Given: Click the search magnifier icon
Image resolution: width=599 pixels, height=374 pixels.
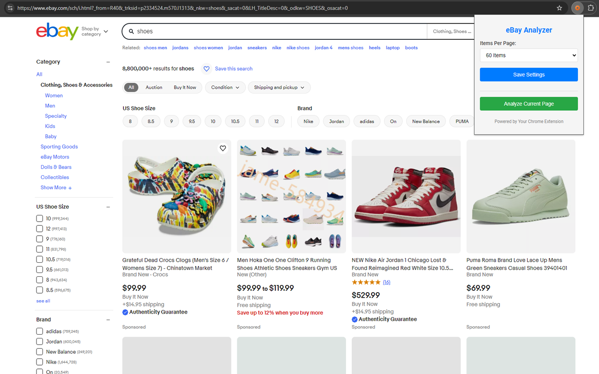Looking at the screenshot, I should coord(131,31).
